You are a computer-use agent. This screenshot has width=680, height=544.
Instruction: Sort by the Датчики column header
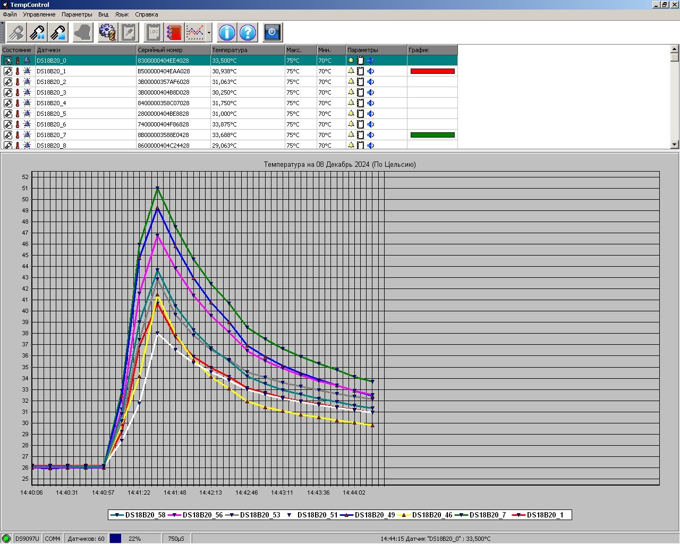click(86, 50)
